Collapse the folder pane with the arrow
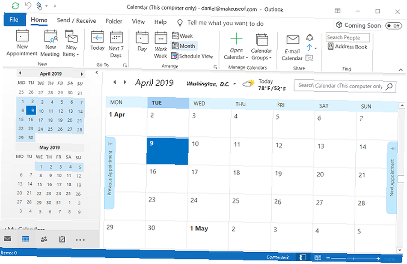The height and width of the screenshot is (264, 407). (97, 72)
